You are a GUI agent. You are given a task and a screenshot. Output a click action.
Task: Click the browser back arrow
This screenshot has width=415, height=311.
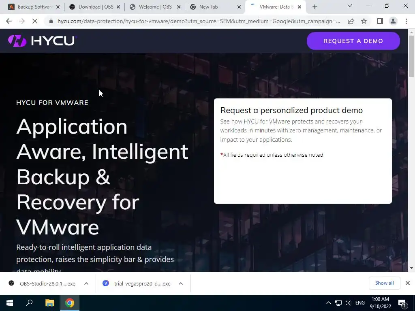click(x=9, y=21)
